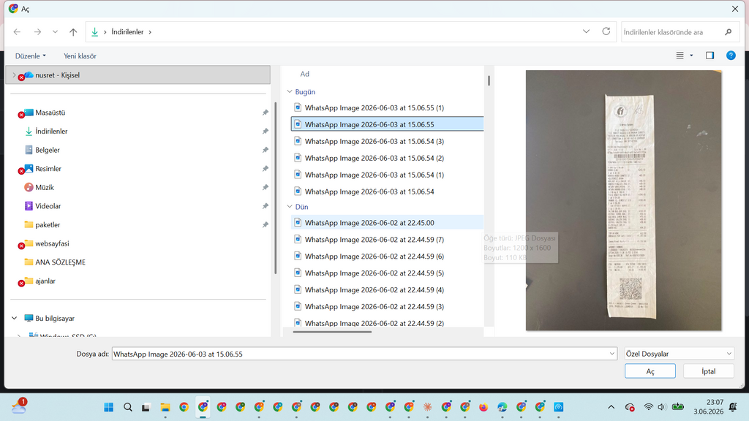Screen dimensions: 749x421
Task: Refresh the İndirilenler folder view
Action: (606, 31)
